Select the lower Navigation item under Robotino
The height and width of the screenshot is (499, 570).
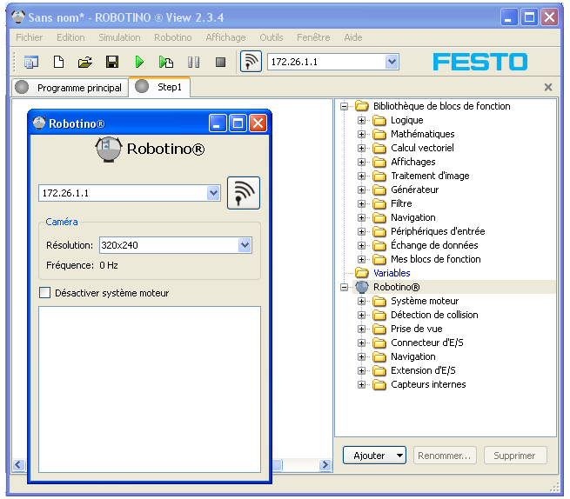click(413, 357)
